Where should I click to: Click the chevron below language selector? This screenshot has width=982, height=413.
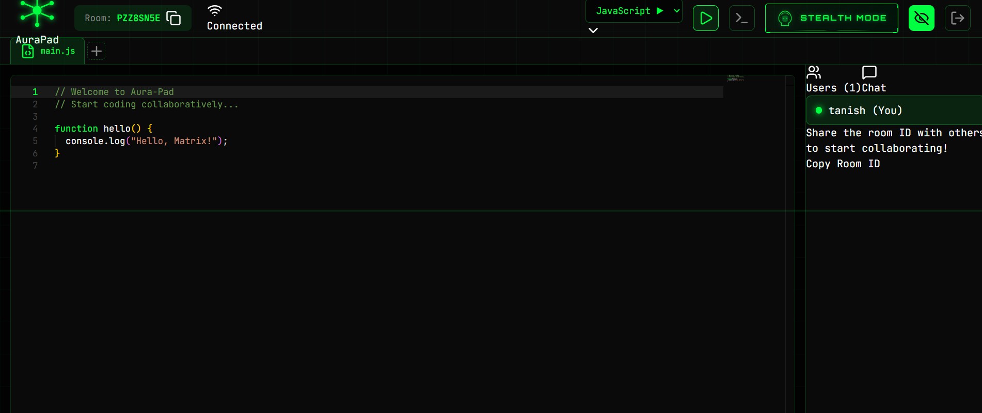[593, 30]
